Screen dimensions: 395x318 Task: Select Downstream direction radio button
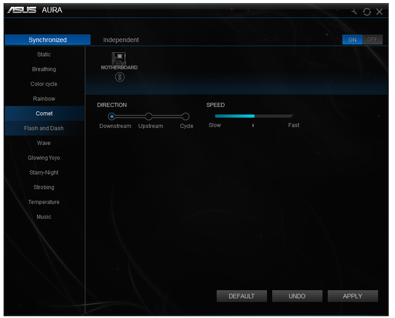point(112,116)
